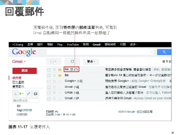
Task: Open the 更多 actions dropdown in toolbar
Action: click(x=91, y=62)
